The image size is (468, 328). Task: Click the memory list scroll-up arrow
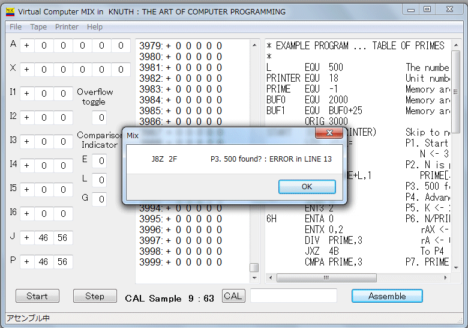254,45
